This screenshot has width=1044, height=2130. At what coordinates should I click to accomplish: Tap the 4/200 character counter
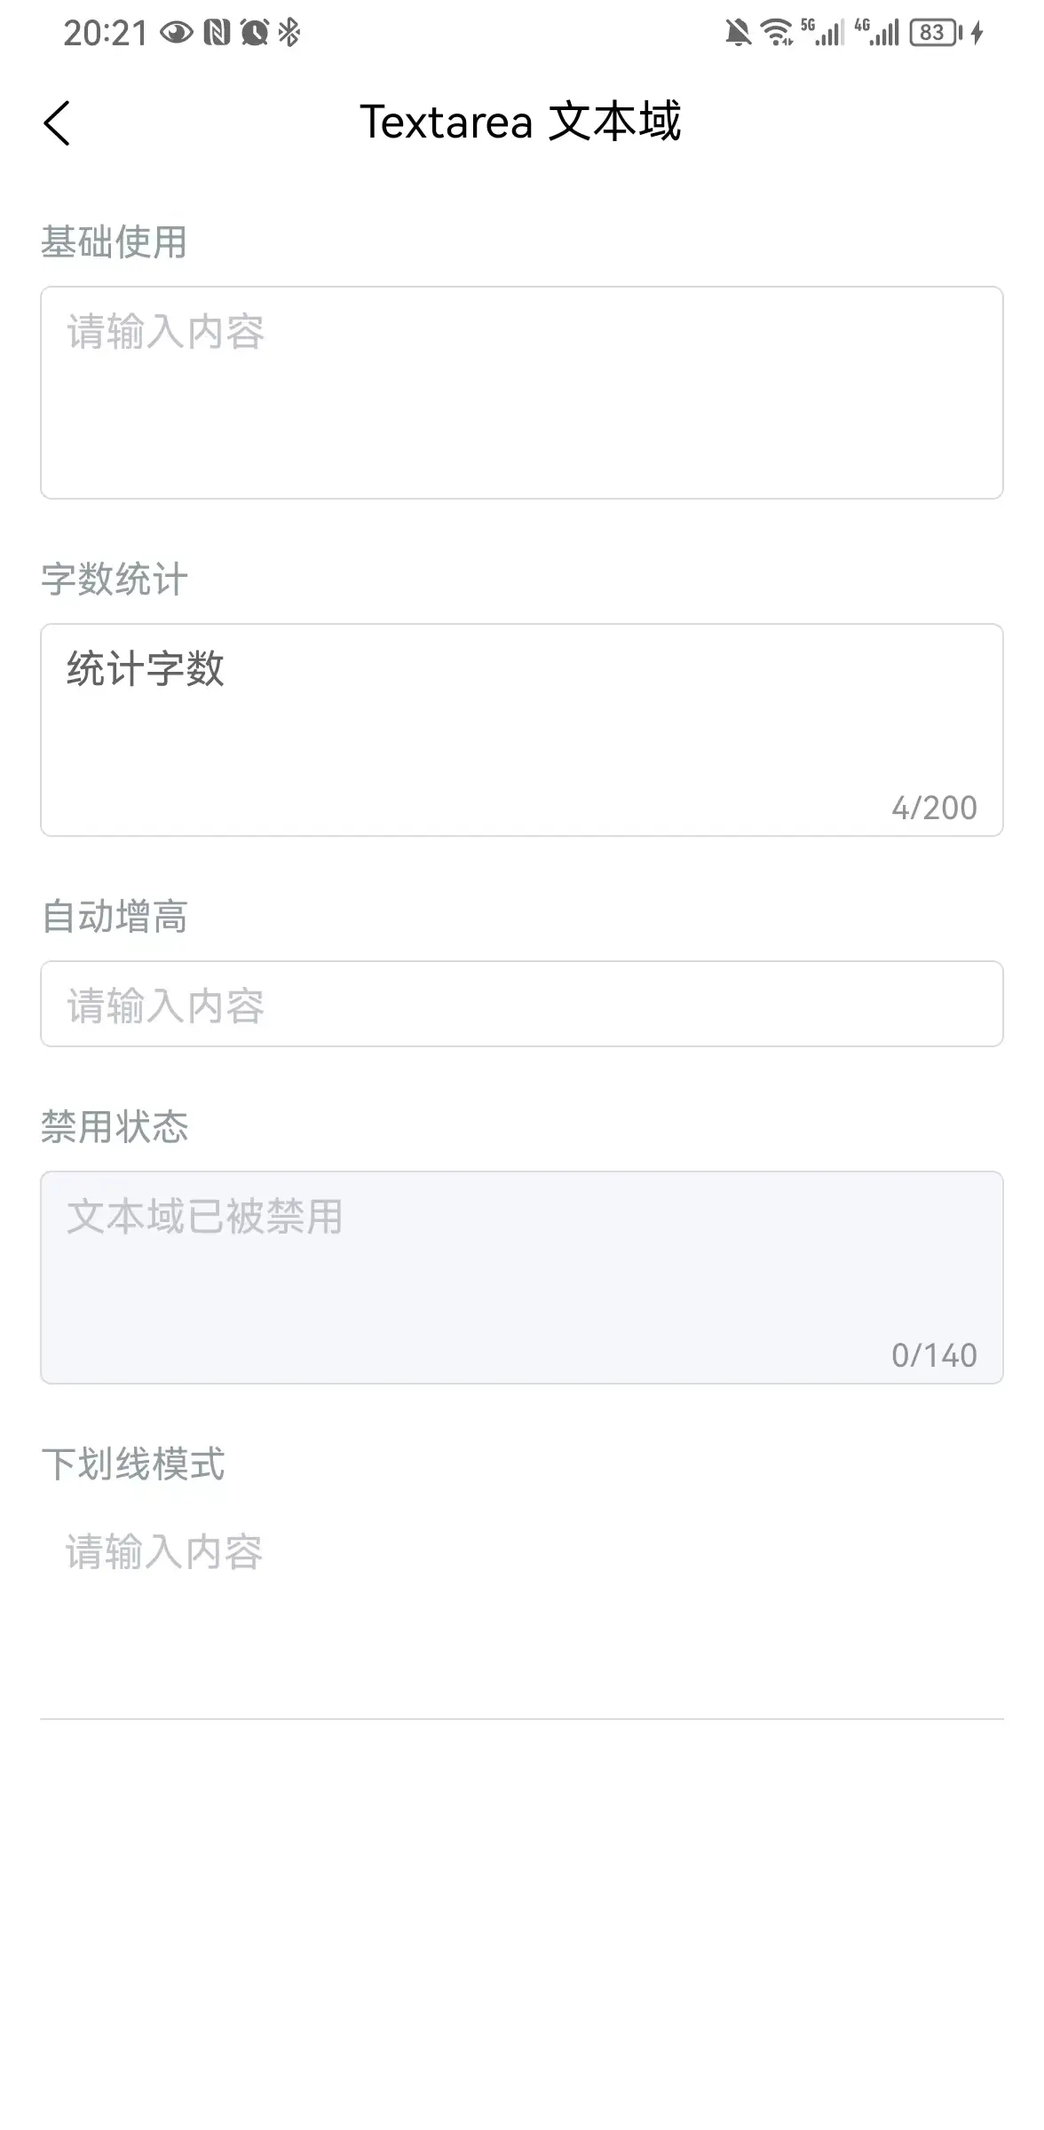(934, 808)
